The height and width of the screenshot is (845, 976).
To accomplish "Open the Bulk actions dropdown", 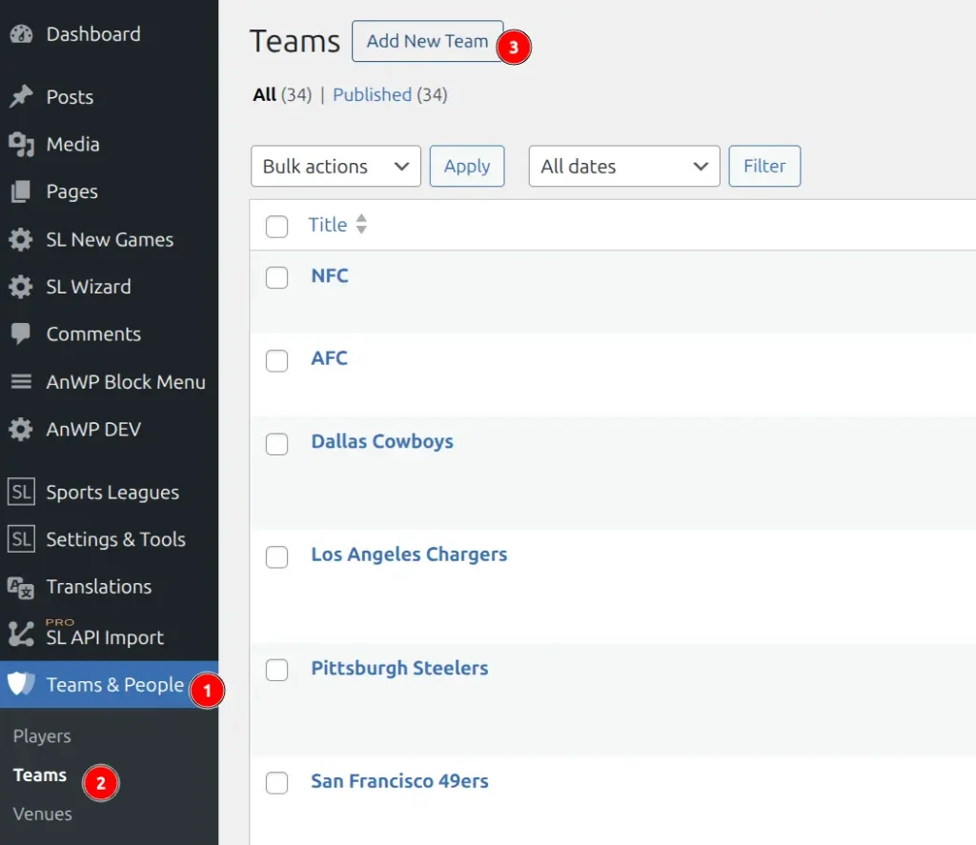I will pyautogui.click(x=335, y=166).
